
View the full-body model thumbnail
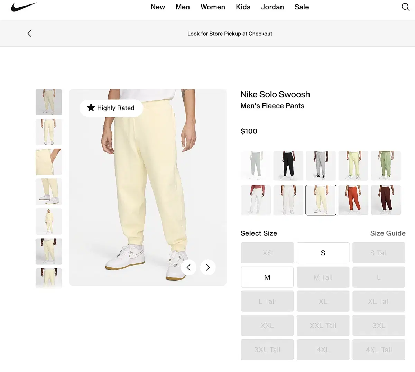pyautogui.click(x=49, y=222)
